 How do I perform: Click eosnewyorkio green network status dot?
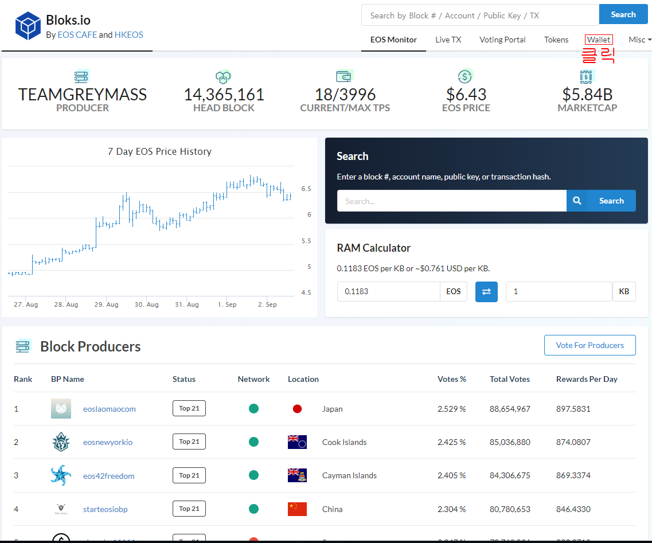point(253,442)
